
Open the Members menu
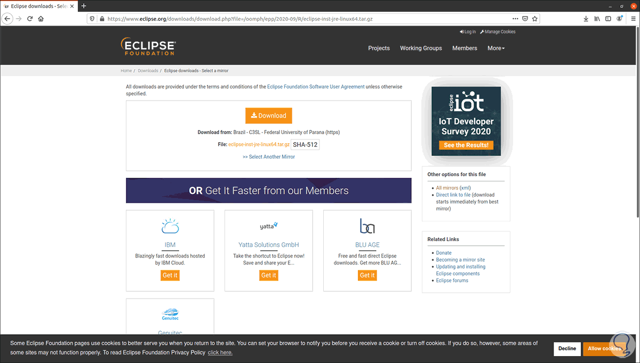pos(465,48)
